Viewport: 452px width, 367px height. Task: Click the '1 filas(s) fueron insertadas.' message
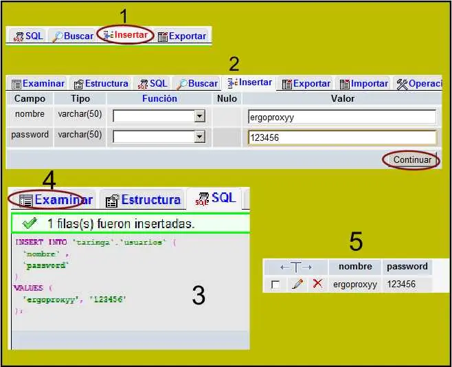tap(121, 224)
